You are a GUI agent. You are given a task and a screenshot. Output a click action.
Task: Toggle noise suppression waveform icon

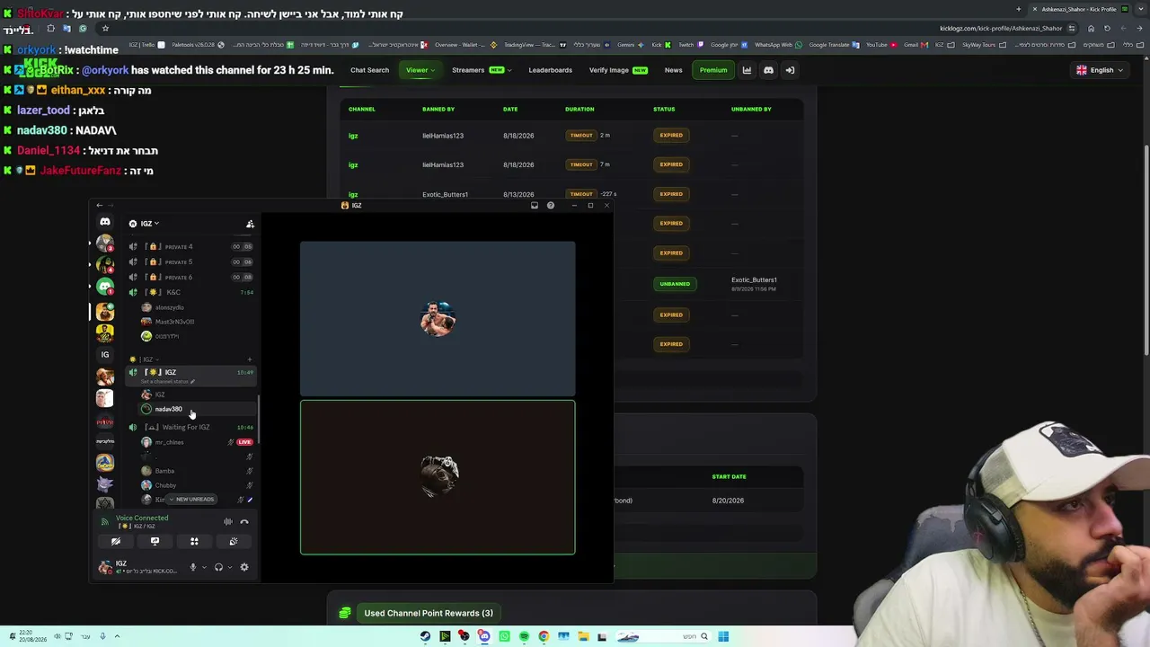(228, 521)
